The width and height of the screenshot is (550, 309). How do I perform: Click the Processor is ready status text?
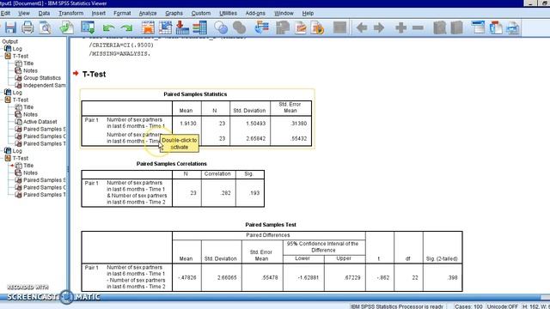tap(397, 306)
